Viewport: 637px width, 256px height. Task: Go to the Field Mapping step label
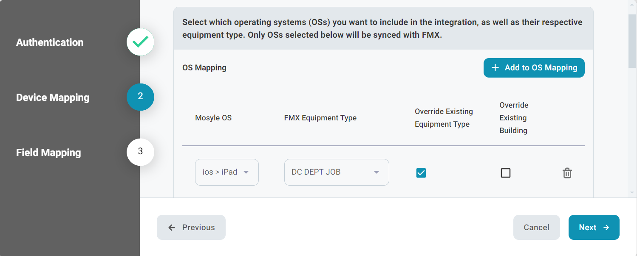pyautogui.click(x=48, y=153)
